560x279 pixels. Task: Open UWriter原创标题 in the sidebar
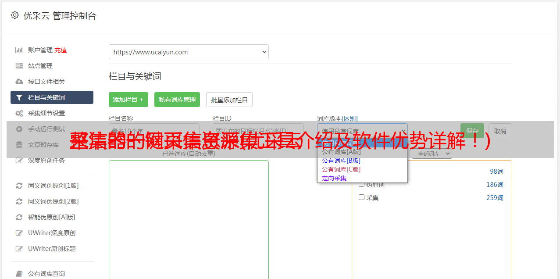pyautogui.click(x=52, y=249)
